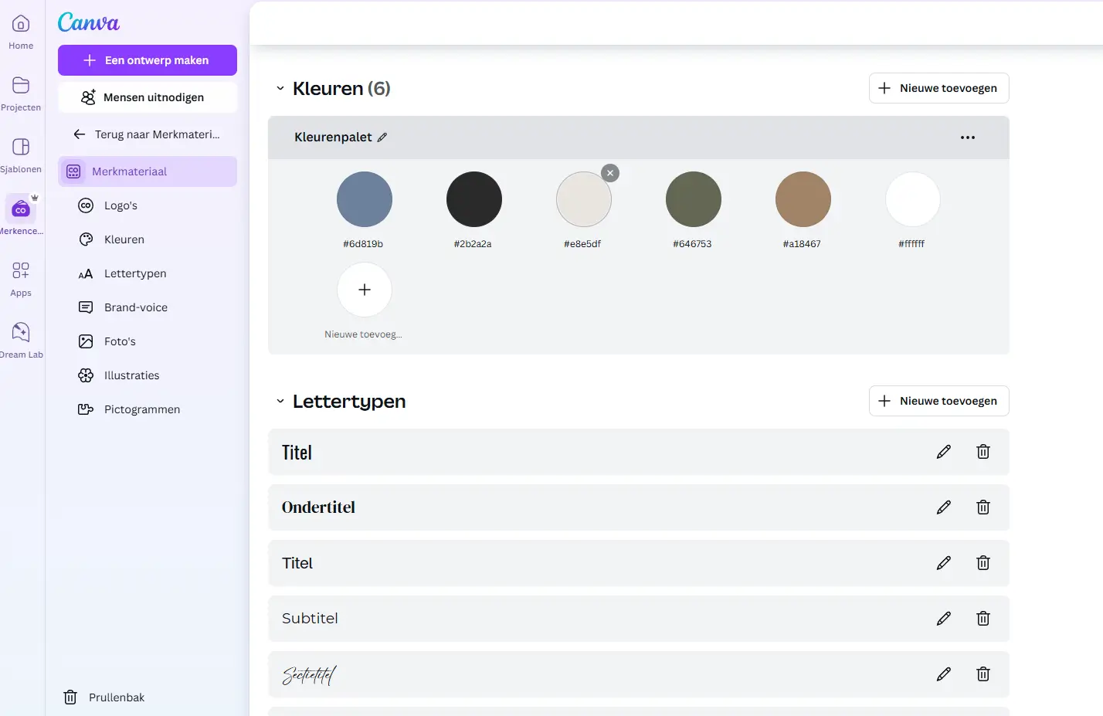Open Sjablonen from the sidebar

pyautogui.click(x=21, y=154)
